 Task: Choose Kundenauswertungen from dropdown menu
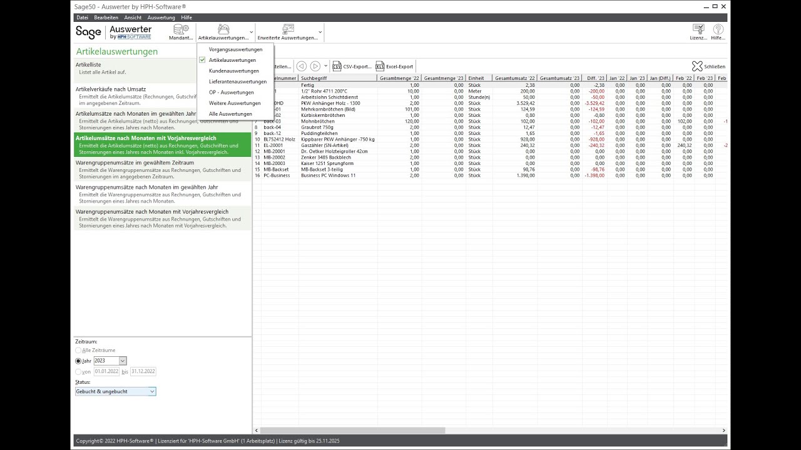pyautogui.click(x=235, y=71)
